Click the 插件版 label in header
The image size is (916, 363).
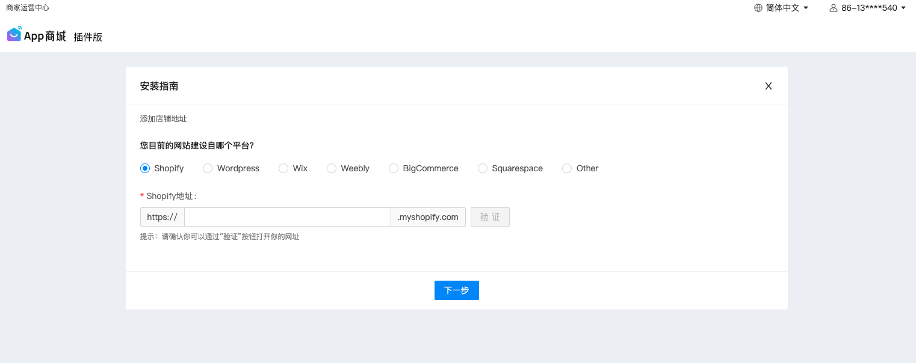click(88, 37)
